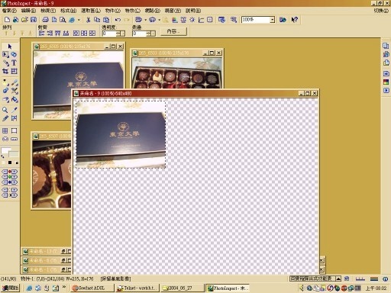Screen dimensions: 391x293
Task: Choose the Crop tool
Action: point(5,71)
